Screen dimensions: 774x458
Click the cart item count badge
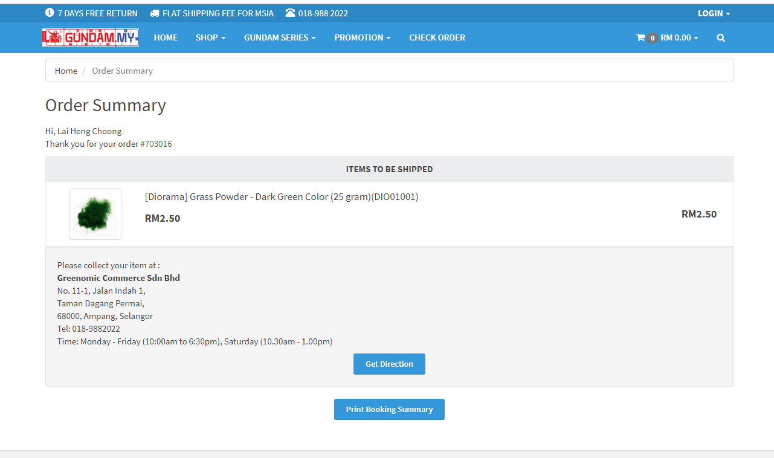pos(653,38)
